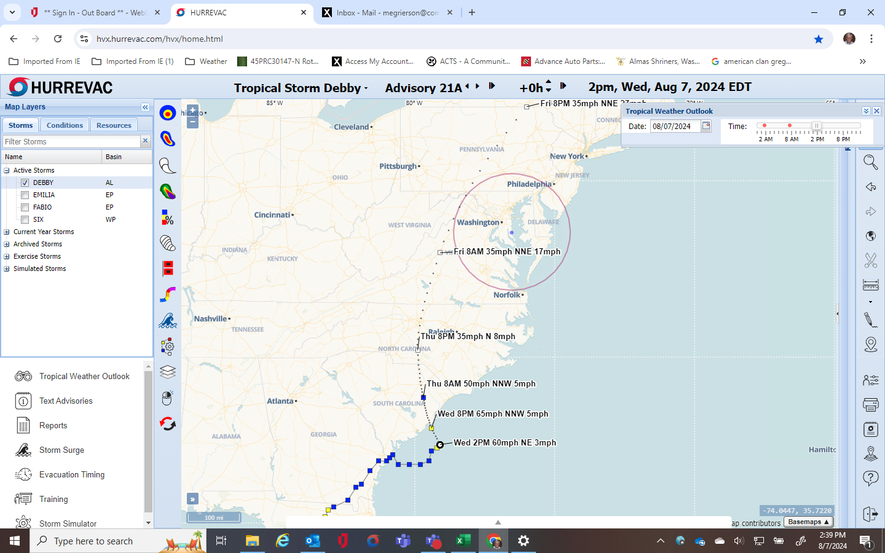Viewport: 885px width, 553px height.
Task: Select the hurricane warning flags icon
Action: coord(168,269)
